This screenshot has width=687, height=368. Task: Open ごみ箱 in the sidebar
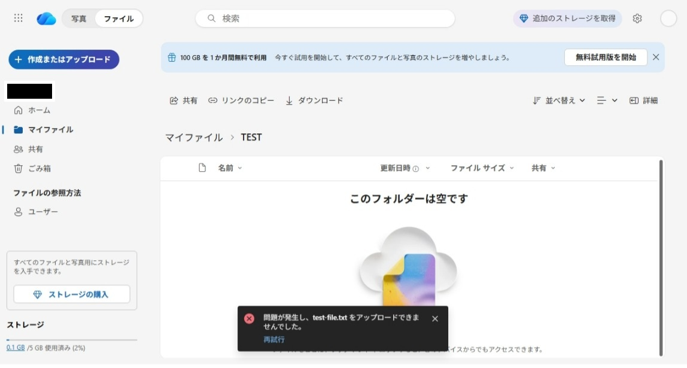point(39,168)
